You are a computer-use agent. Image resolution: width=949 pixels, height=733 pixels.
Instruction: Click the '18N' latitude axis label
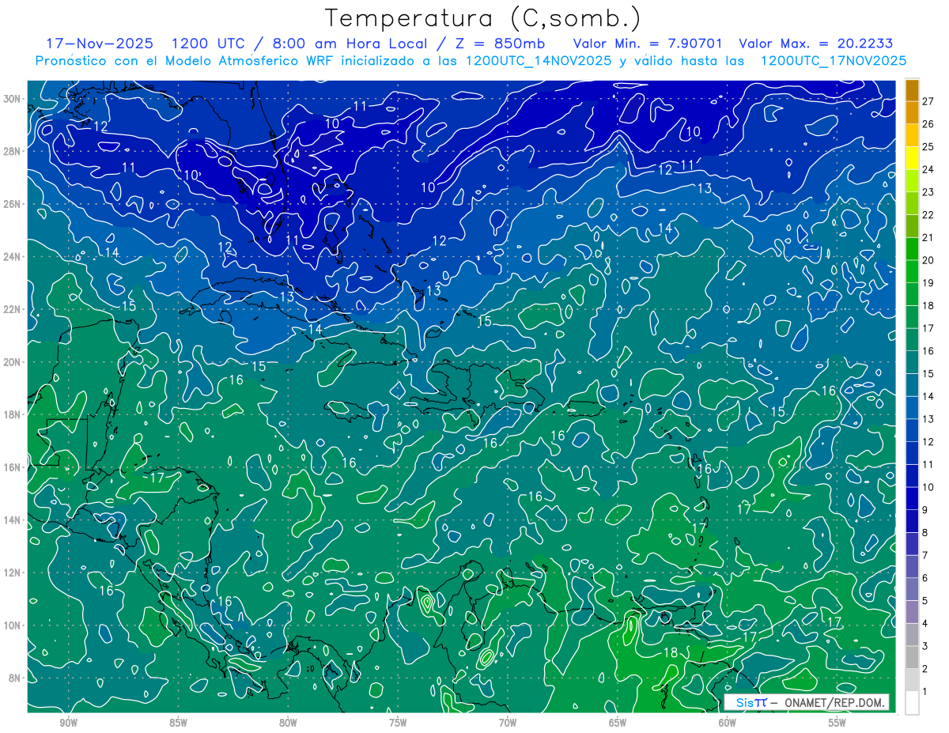point(13,414)
